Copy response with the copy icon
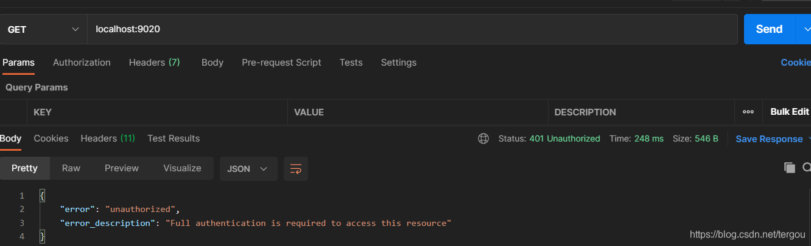811x246 pixels. click(x=790, y=168)
